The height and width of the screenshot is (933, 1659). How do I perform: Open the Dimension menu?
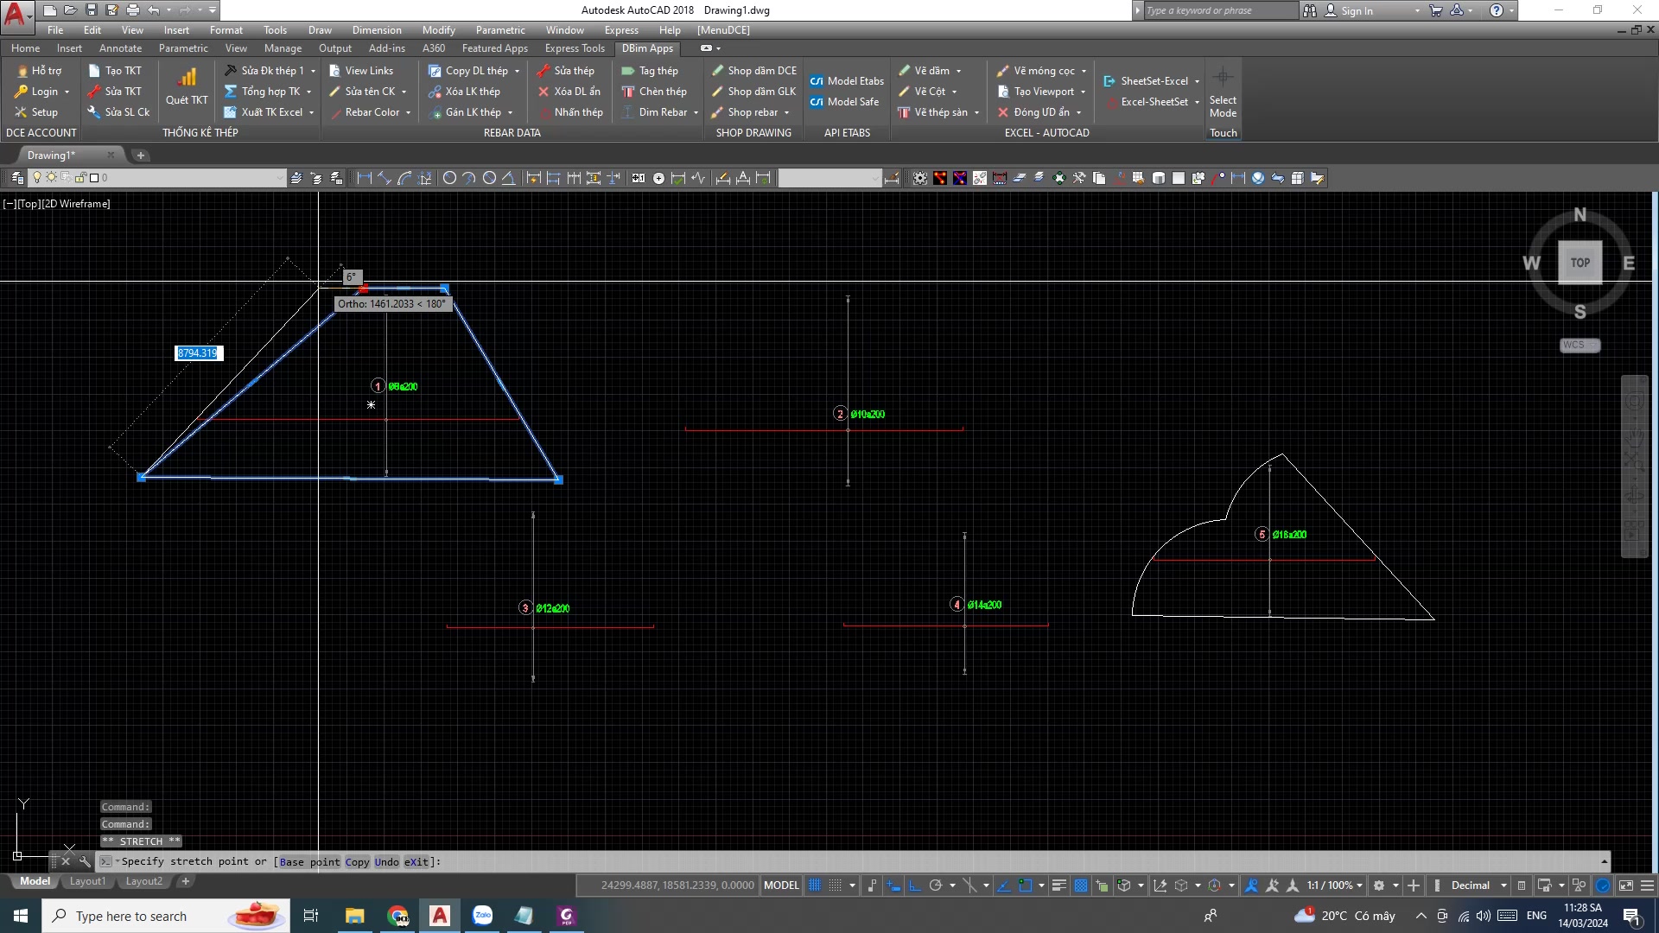(x=377, y=30)
